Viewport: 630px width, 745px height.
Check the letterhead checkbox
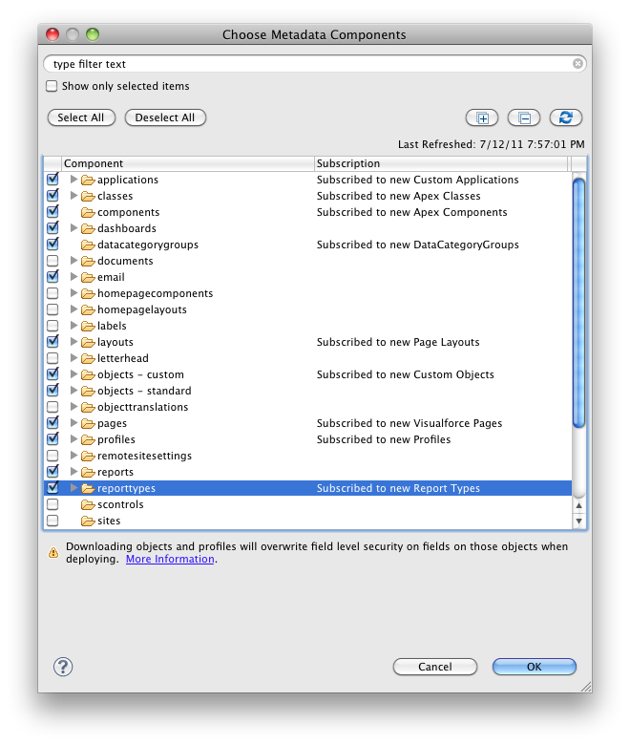pos(52,358)
